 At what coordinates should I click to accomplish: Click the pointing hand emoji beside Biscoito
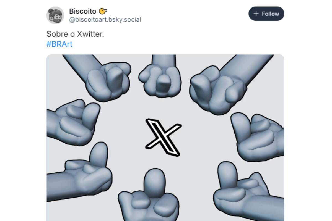pyautogui.click(x=103, y=11)
